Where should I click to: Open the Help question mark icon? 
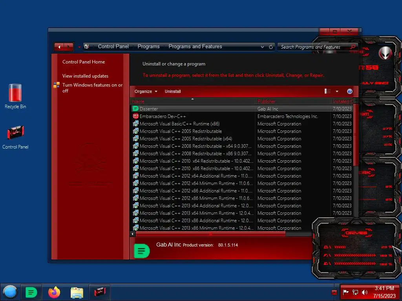click(x=349, y=91)
